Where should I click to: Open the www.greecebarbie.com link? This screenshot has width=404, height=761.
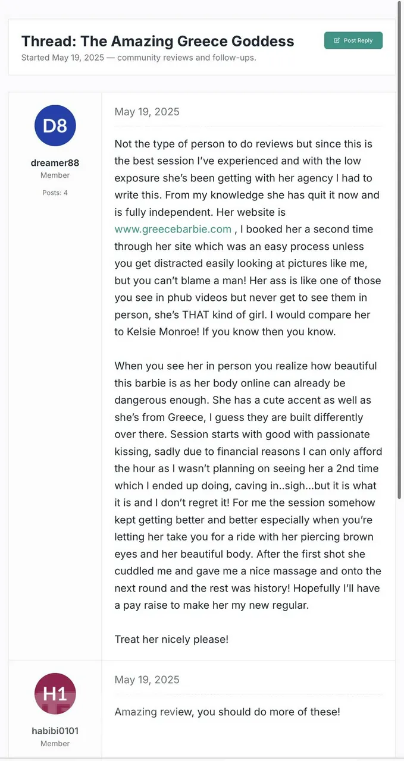pos(173,229)
